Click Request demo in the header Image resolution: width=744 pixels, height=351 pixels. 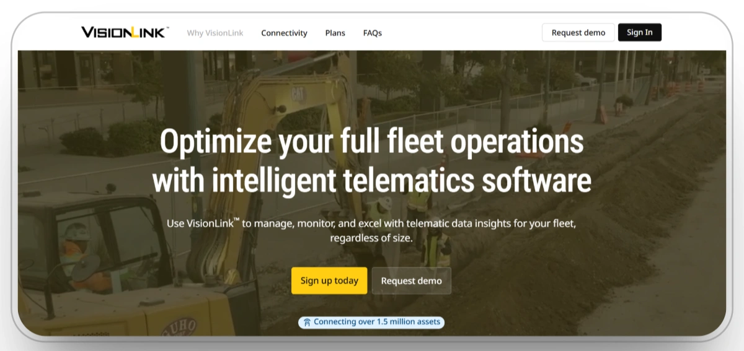[578, 33]
